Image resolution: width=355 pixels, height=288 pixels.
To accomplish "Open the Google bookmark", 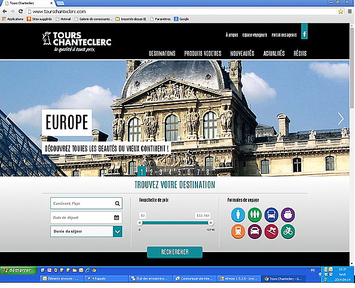I will pyautogui.click(x=181, y=19).
